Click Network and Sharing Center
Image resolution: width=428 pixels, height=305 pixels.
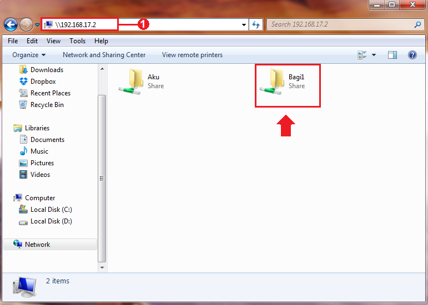pos(104,55)
